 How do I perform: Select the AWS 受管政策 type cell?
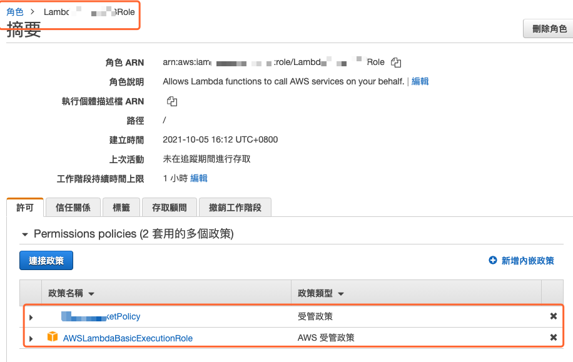point(326,338)
